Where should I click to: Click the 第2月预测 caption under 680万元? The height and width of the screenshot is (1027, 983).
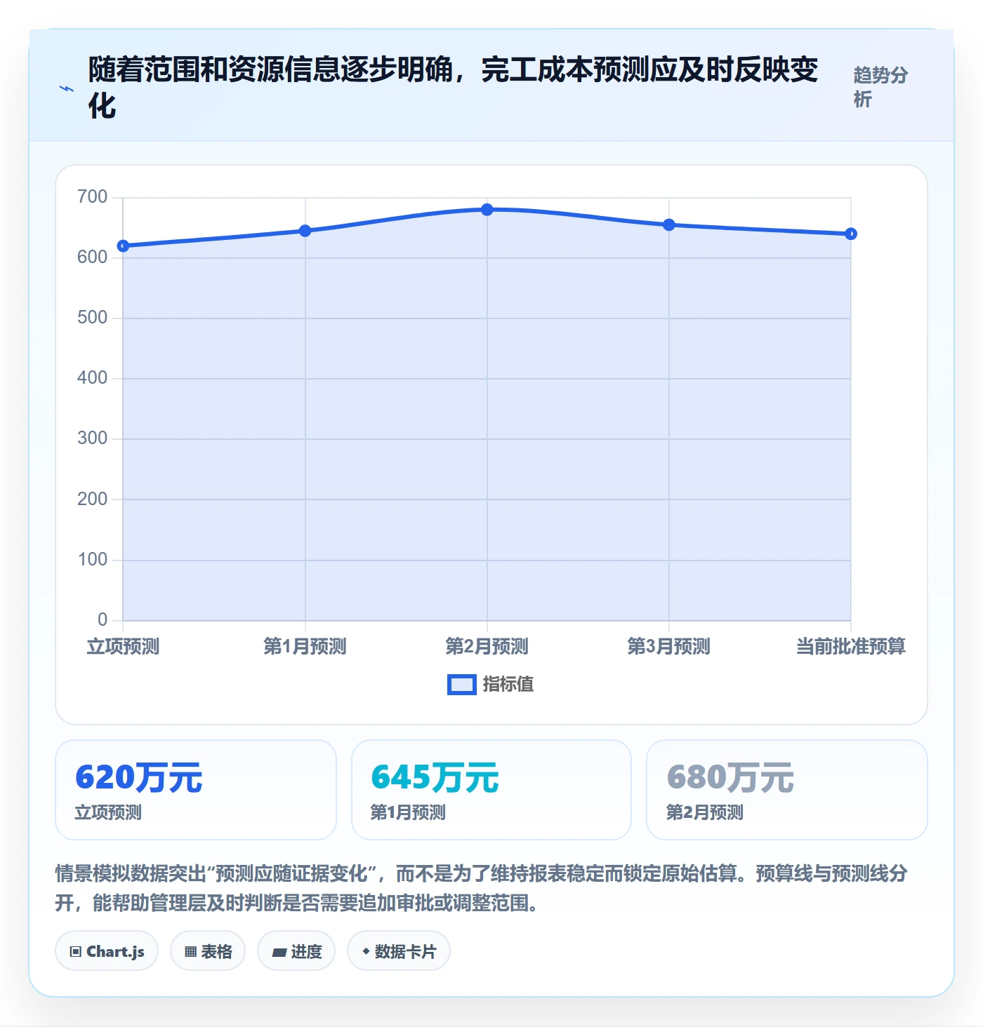point(705,812)
